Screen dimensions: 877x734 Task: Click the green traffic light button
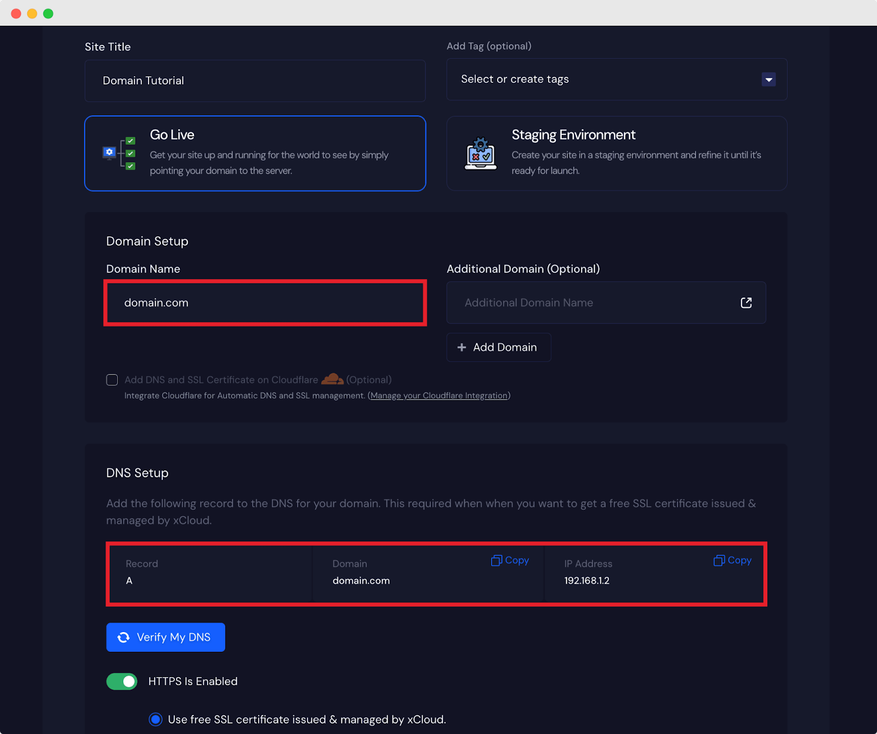[48, 13]
